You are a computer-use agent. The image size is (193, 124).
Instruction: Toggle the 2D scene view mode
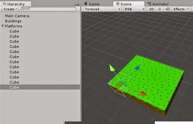(x=151, y=9)
